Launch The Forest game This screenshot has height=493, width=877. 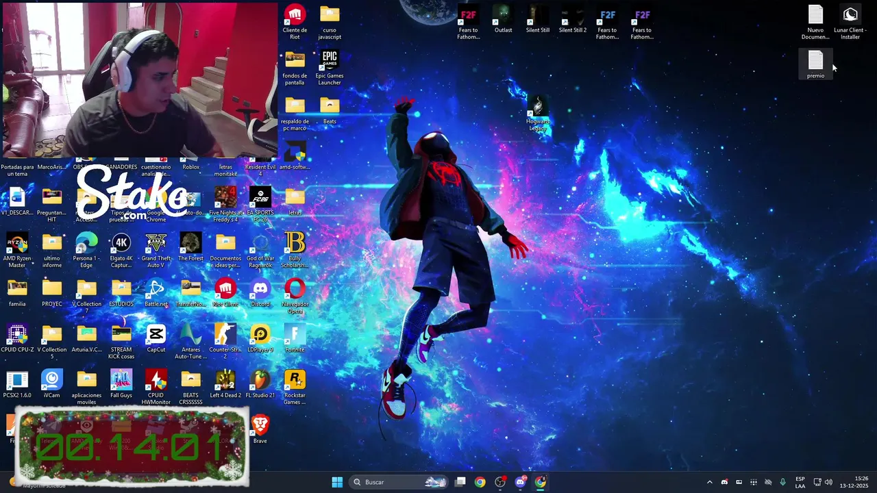pyautogui.click(x=190, y=247)
